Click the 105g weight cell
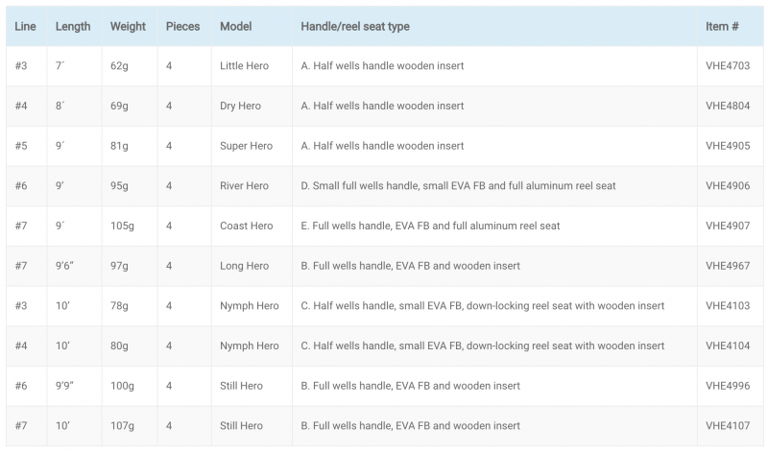 click(122, 226)
